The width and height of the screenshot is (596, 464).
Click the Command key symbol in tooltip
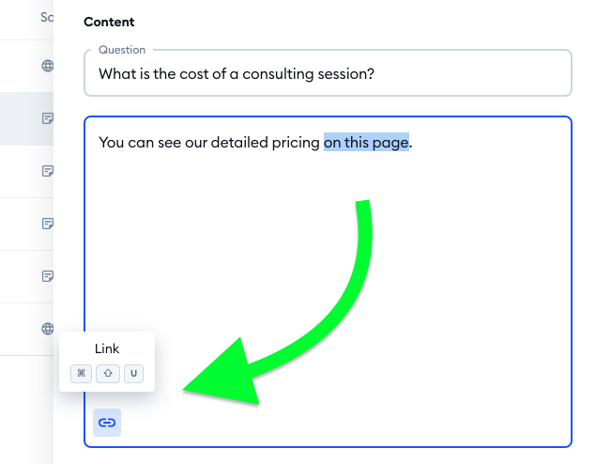[81, 374]
